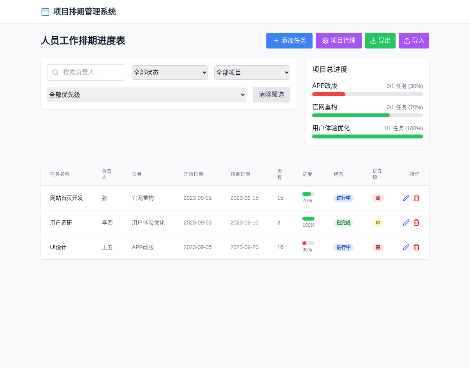Click the 100% progress bar in 用户调研 row
The image size is (470, 368).
point(308,219)
